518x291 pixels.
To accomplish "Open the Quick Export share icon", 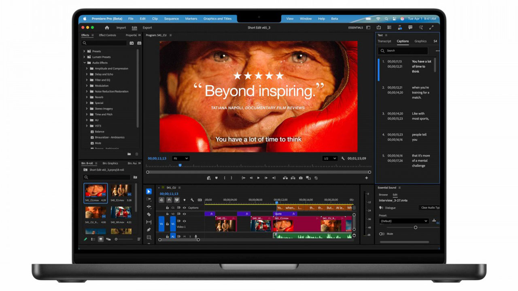I will pos(378,27).
